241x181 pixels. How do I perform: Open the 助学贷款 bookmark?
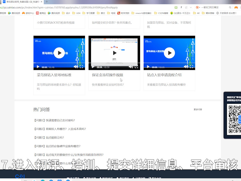point(124,13)
